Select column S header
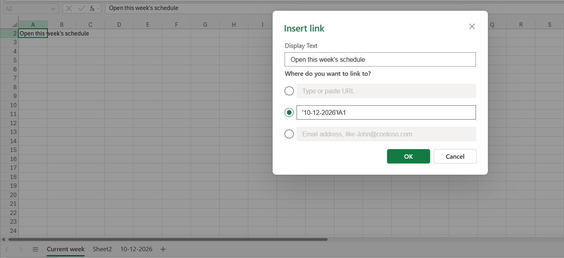The height and width of the screenshot is (258, 564). [x=550, y=25]
